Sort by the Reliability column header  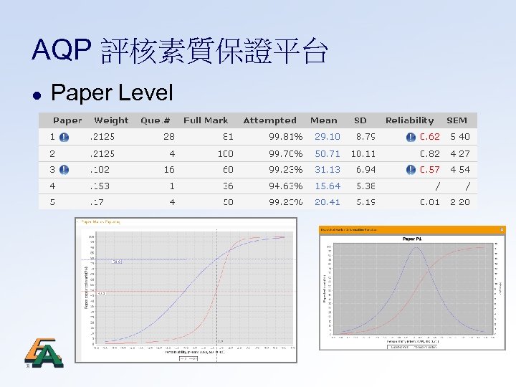410,120
